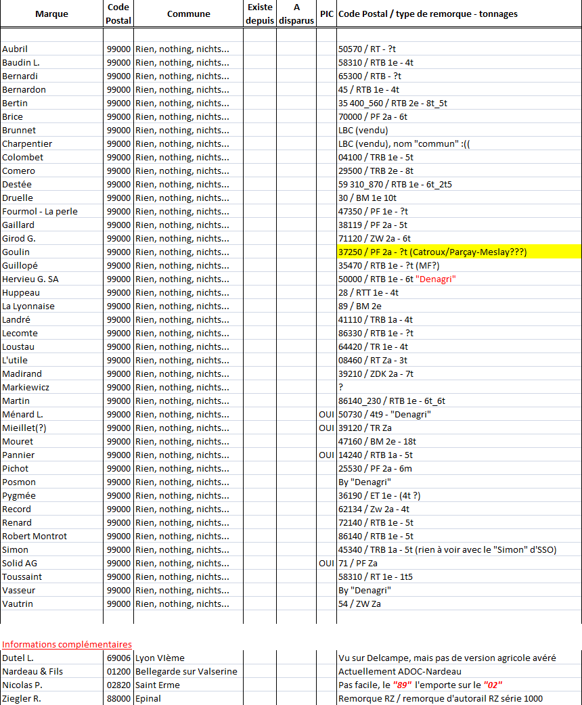Select the 'Ziegler R.' cell

(x=51, y=698)
